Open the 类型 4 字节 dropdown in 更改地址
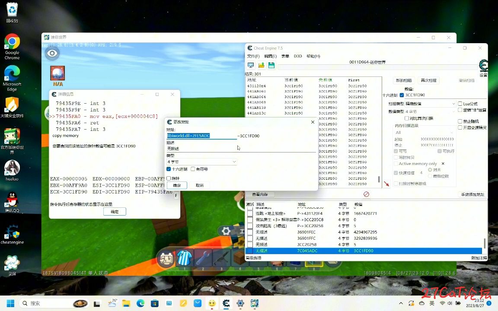This screenshot has width=498, height=311. pyautogui.click(x=202, y=162)
